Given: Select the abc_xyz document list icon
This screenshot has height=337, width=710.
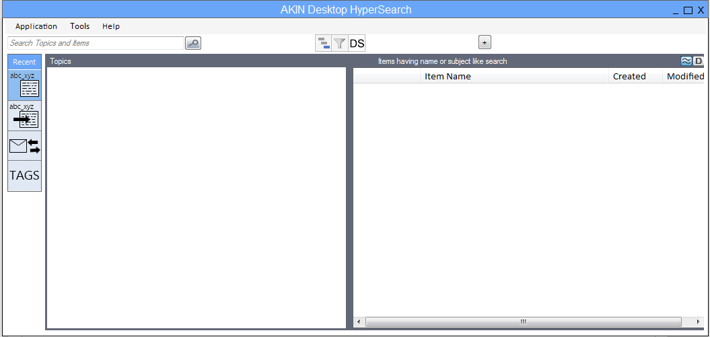Looking at the screenshot, I should [24, 85].
